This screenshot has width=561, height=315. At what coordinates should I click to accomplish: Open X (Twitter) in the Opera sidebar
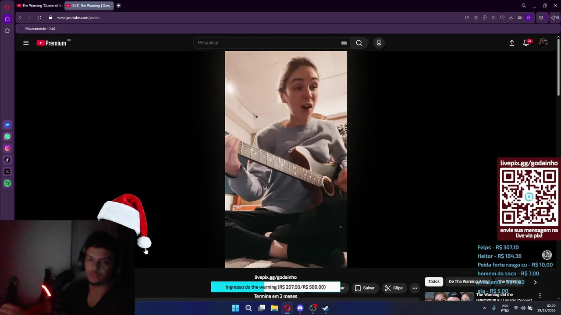point(7,171)
